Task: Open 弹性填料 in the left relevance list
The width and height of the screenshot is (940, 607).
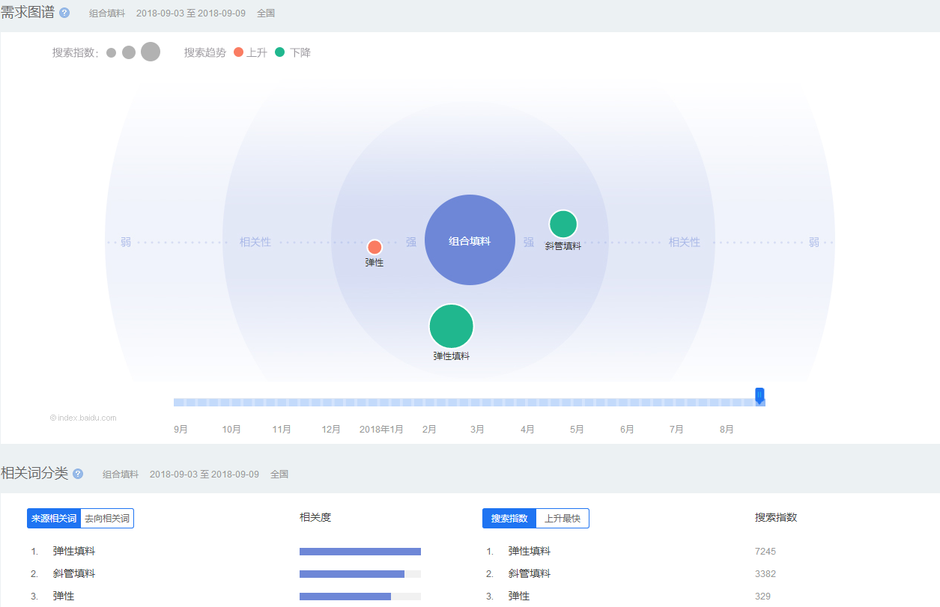Action: tap(74, 551)
